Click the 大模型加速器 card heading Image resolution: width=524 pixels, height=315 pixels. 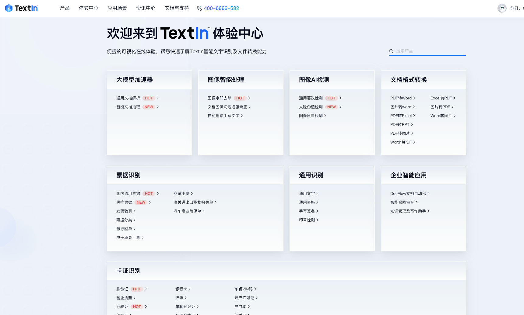(x=135, y=80)
